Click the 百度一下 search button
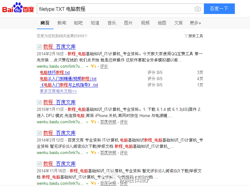 (219, 9)
